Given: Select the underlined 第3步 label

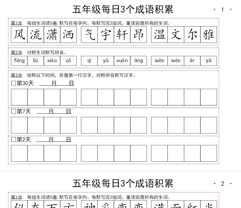Looking at the screenshot, I should 16,75.
